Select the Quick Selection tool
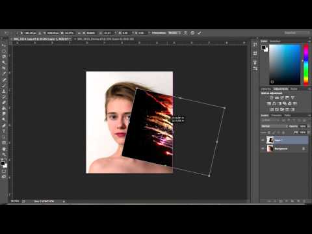This screenshot has height=234, width=312. pyautogui.click(x=4, y=62)
